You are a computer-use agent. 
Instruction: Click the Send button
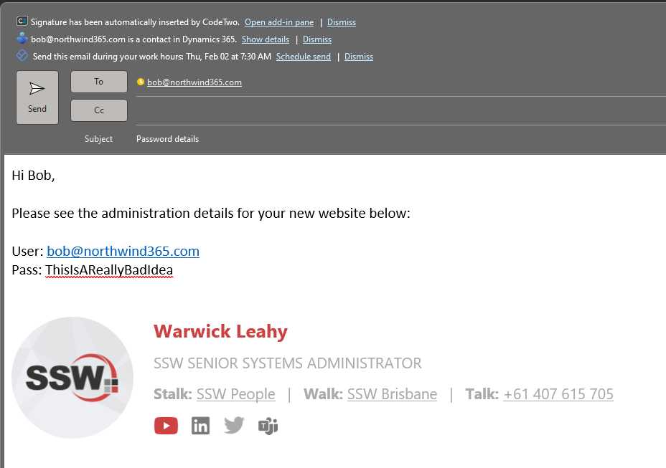[x=37, y=97]
